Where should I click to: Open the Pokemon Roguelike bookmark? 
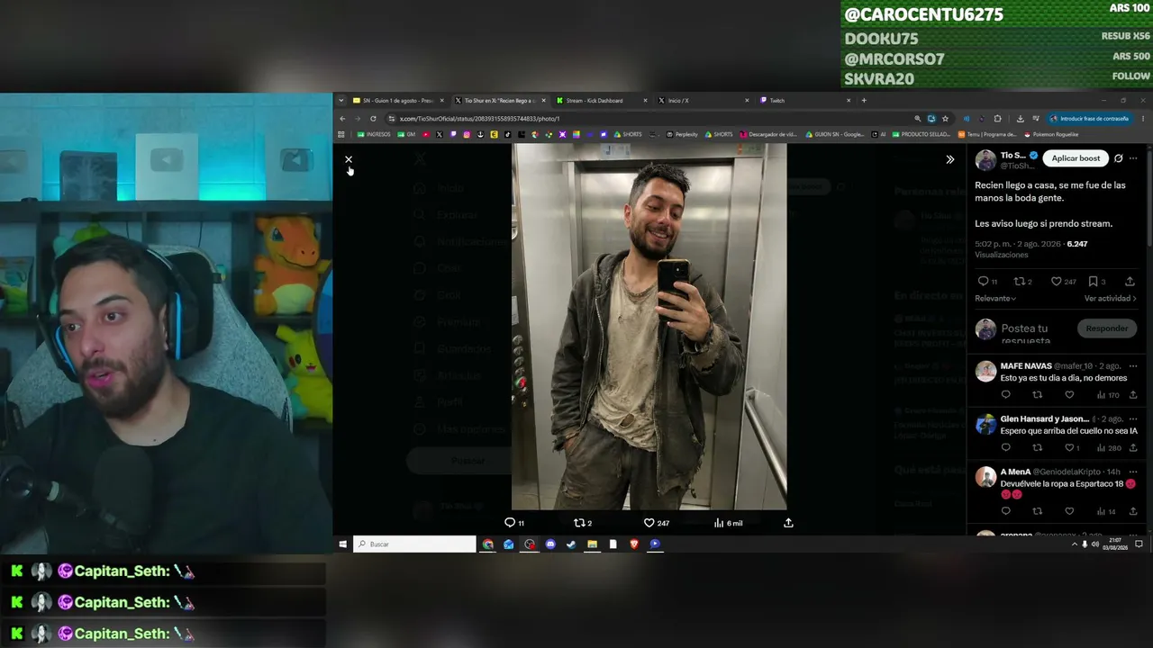click(x=1051, y=134)
